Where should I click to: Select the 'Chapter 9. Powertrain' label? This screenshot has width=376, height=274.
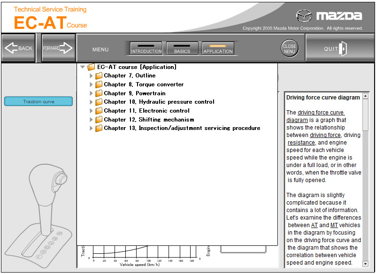[135, 93]
